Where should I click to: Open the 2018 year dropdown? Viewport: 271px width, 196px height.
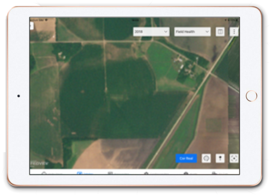click(151, 32)
